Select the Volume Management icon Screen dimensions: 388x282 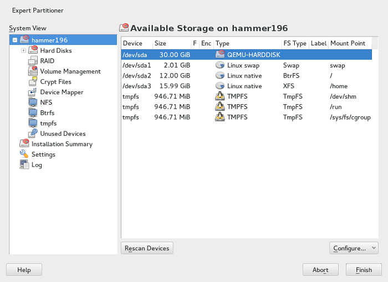click(x=33, y=71)
